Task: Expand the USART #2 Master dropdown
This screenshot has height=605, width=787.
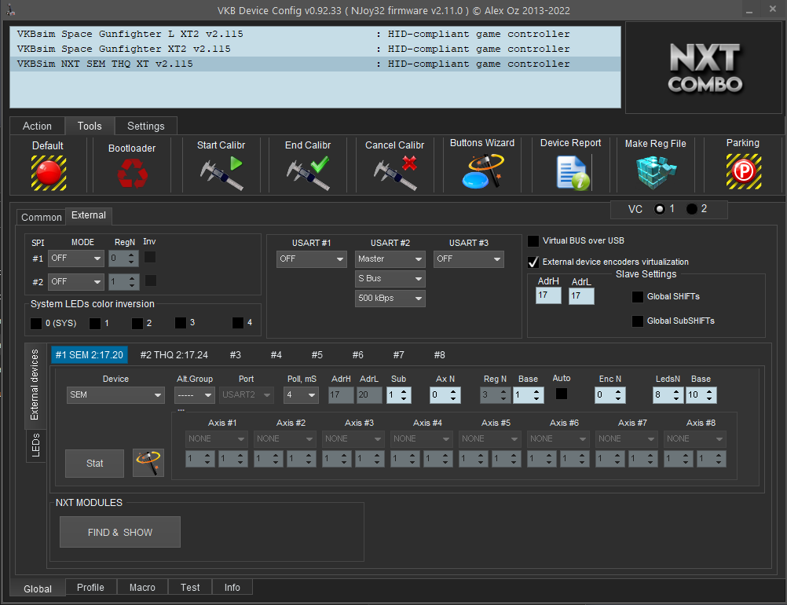Action: (x=390, y=259)
